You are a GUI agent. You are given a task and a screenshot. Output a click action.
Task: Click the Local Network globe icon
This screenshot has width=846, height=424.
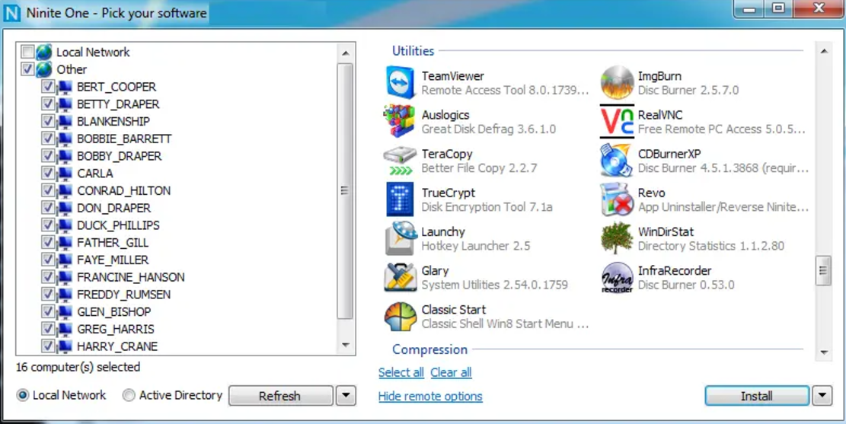(x=44, y=53)
